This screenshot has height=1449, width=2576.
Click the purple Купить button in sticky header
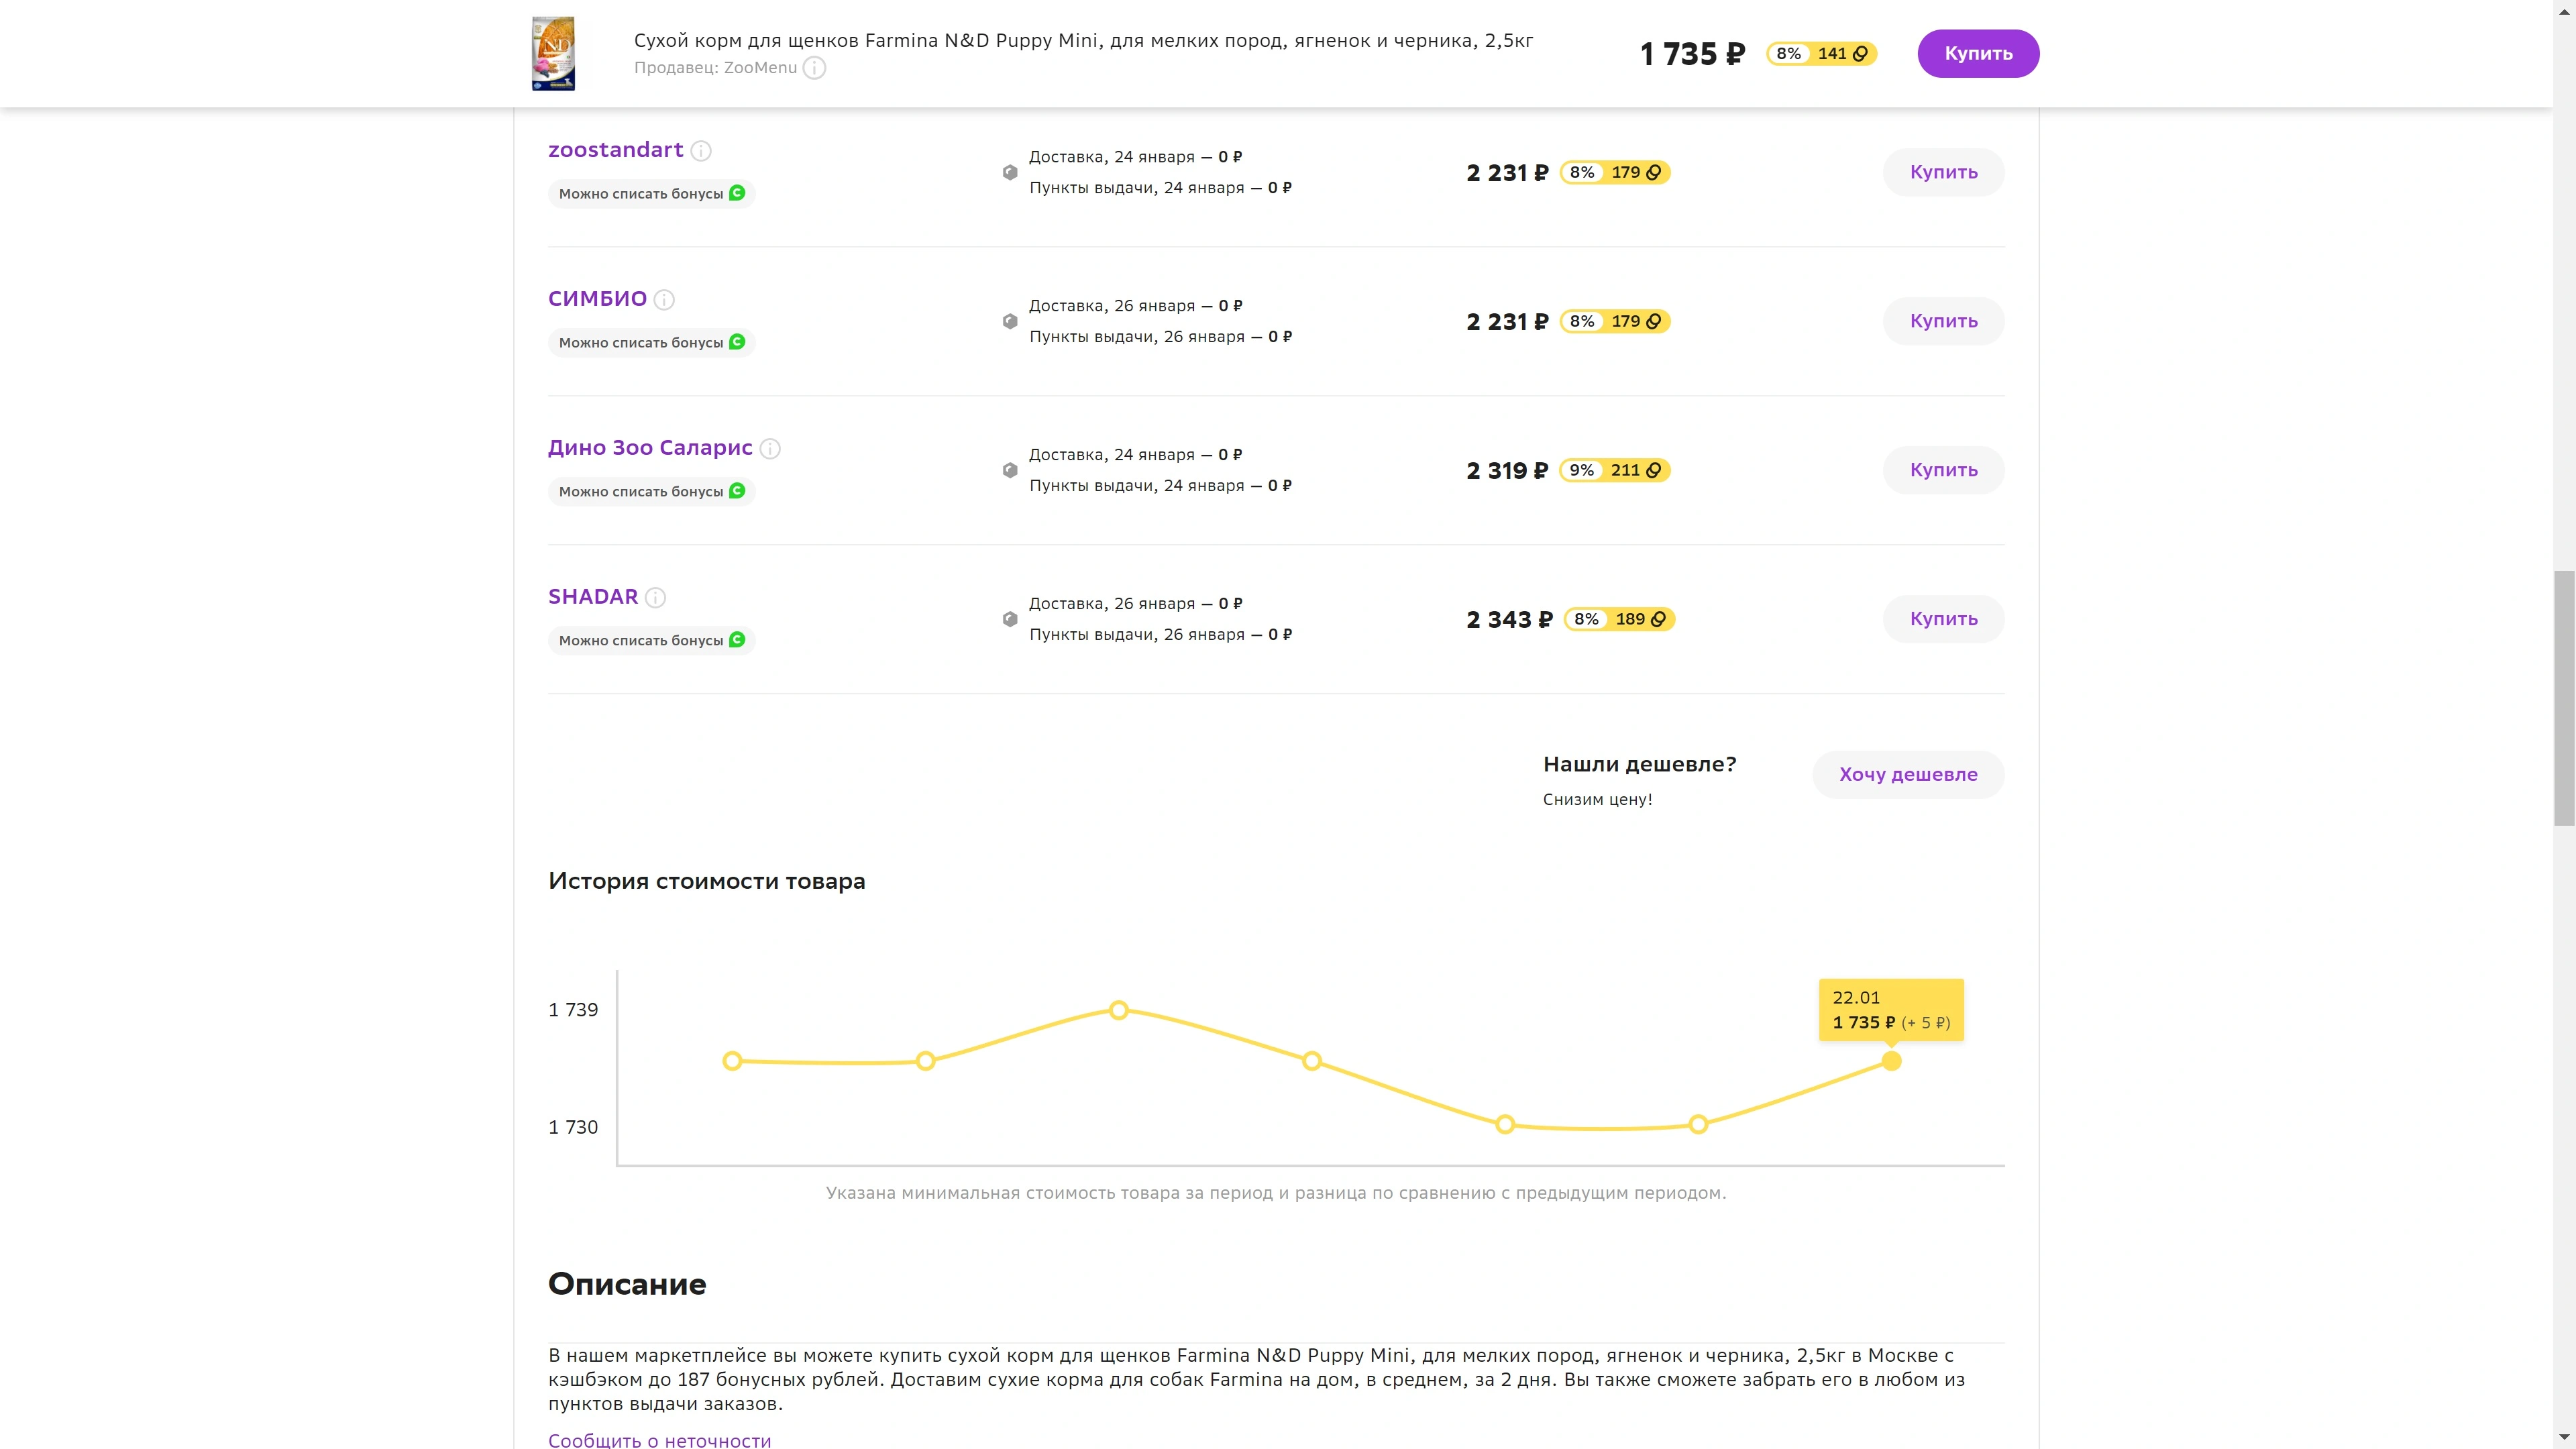(1978, 54)
